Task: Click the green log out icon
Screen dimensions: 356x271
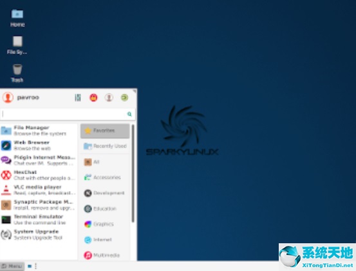Action: point(124,97)
